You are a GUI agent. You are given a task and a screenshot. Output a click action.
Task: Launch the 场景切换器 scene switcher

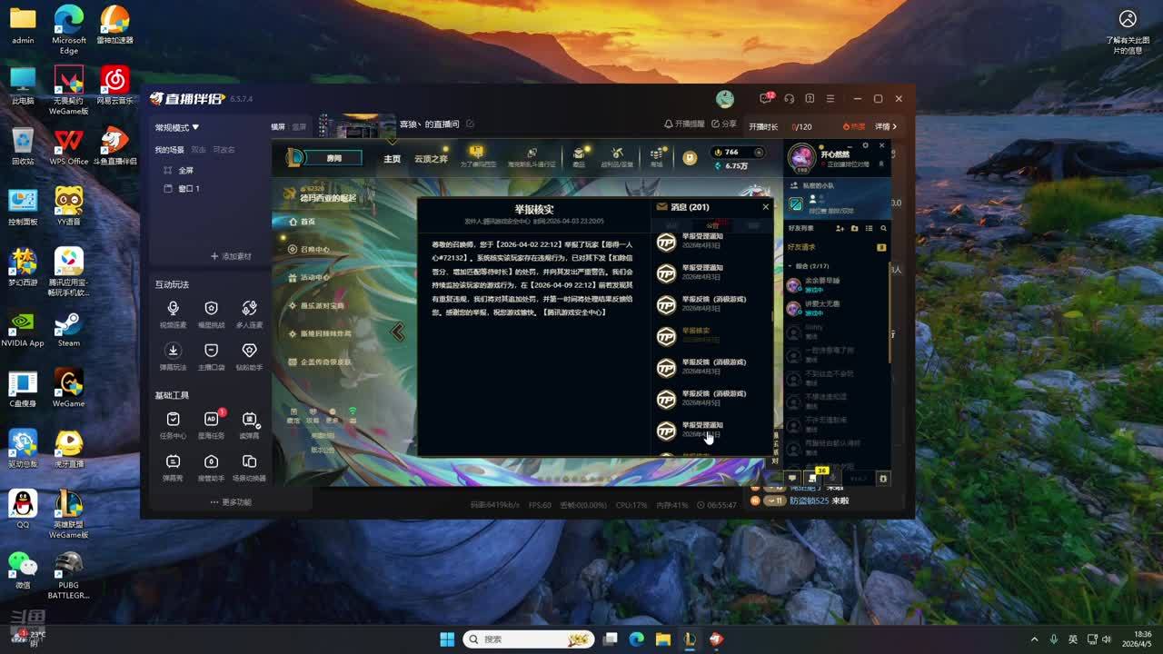[x=249, y=466]
